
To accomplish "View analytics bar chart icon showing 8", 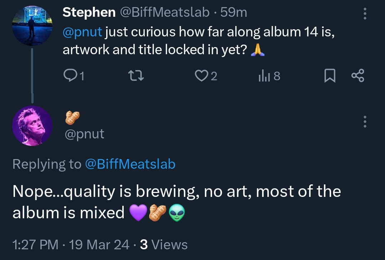I will 262,76.
